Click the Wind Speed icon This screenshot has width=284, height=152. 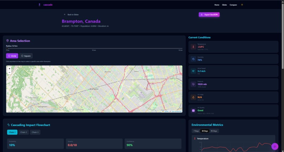tap(193, 71)
